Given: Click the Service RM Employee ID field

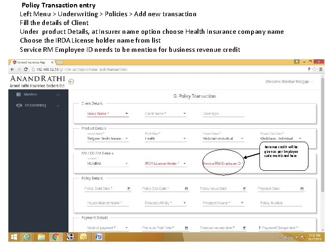Looking at the screenshot, I should click(223, 163).
